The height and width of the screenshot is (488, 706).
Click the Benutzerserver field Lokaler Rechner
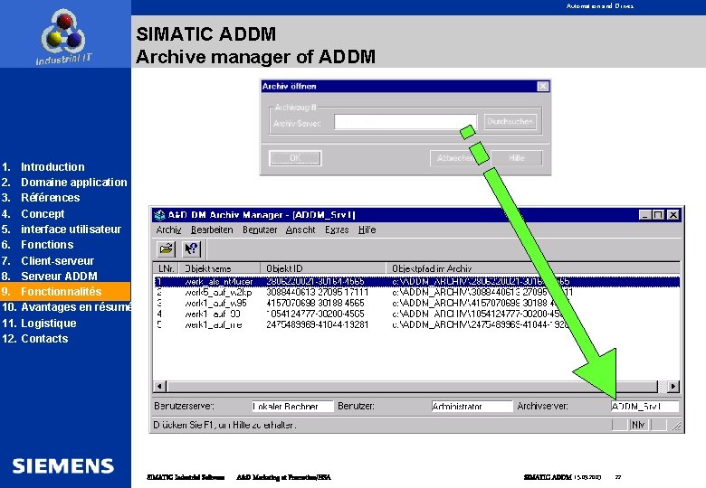point(292,407)
